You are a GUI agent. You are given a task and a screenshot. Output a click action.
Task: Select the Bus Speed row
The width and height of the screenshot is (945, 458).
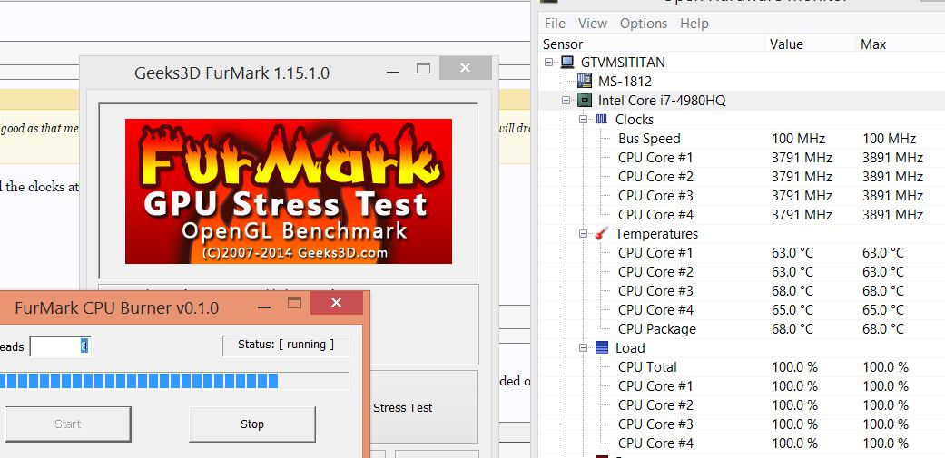click(x=742, y=139)
